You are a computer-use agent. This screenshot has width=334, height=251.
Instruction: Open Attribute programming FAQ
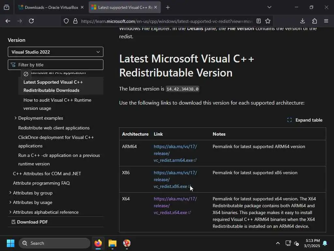41,183
